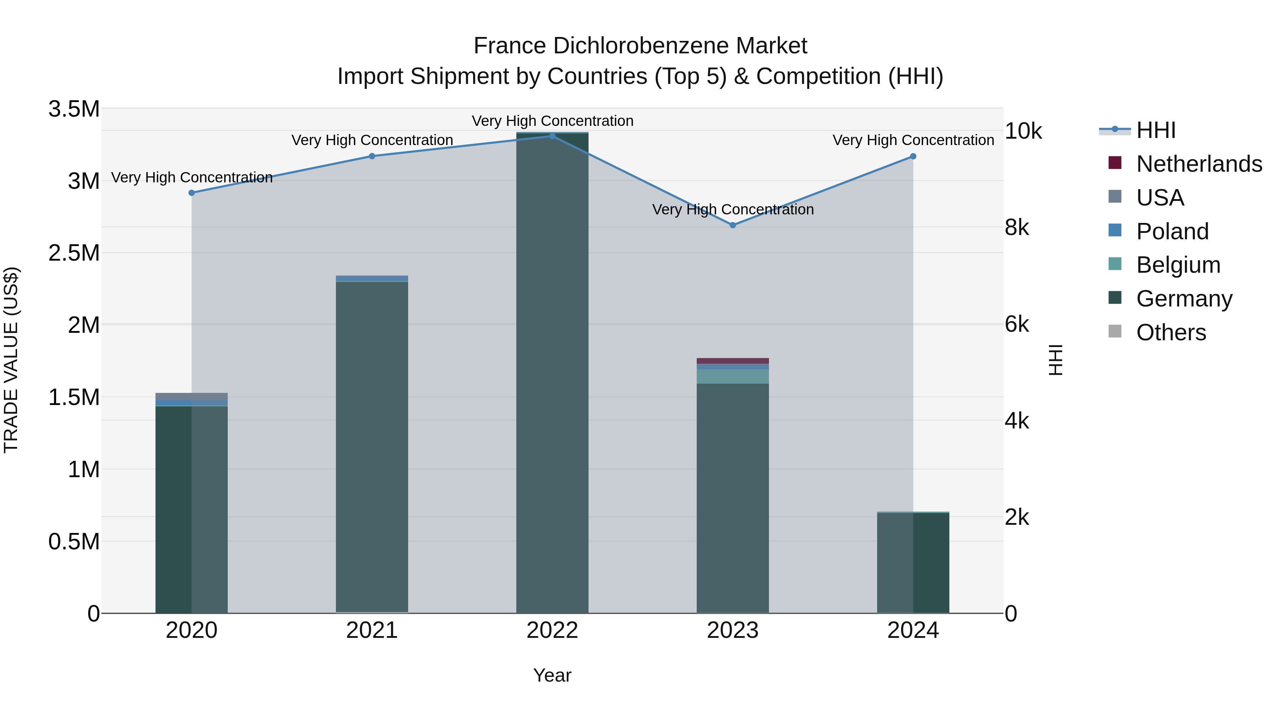
Task: Select the 2022 HHI data point
Action: [552, 136]
